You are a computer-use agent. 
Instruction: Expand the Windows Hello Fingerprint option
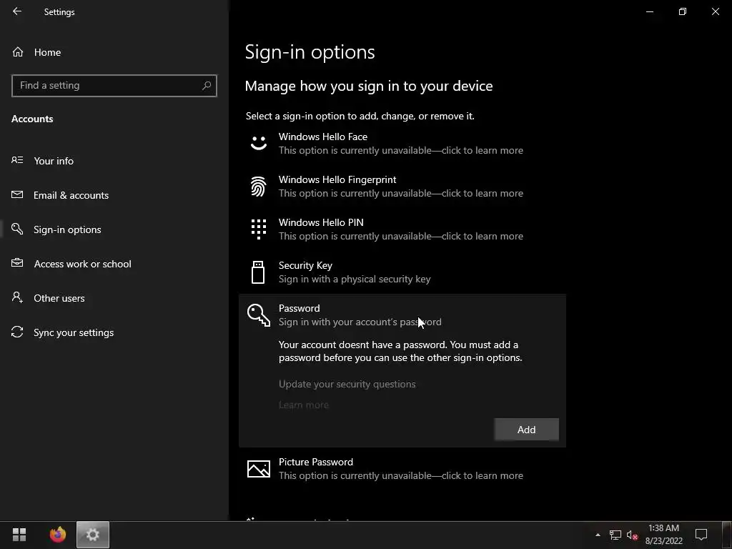tap(402, 187)
